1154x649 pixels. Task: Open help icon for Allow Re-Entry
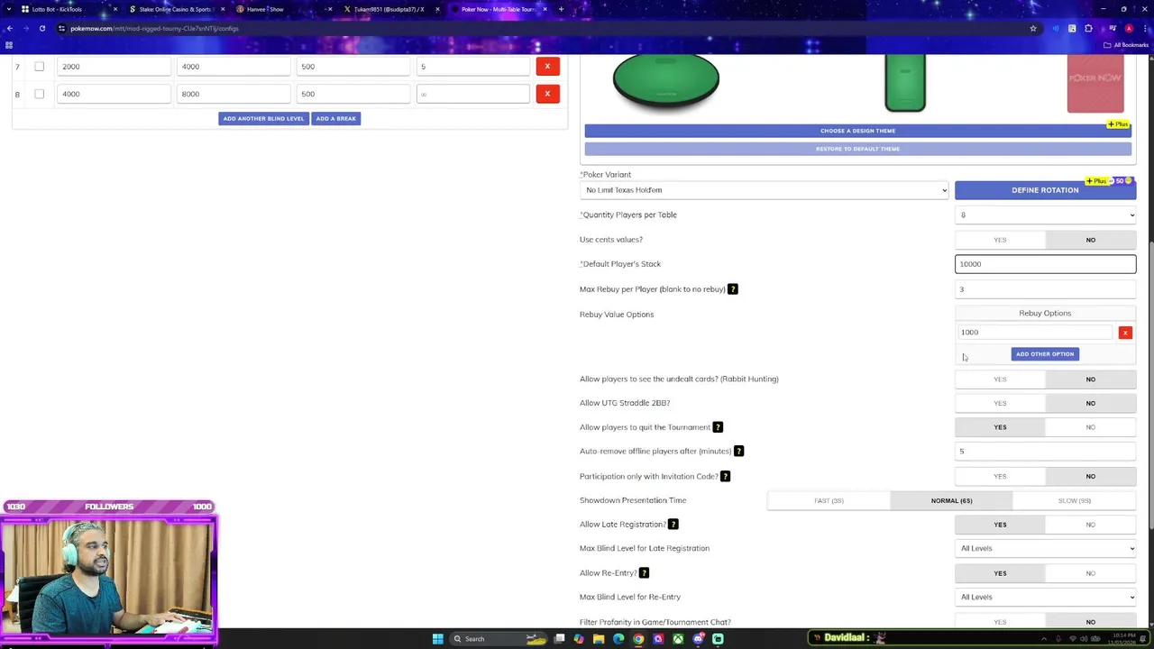click(x=644, y=573)
